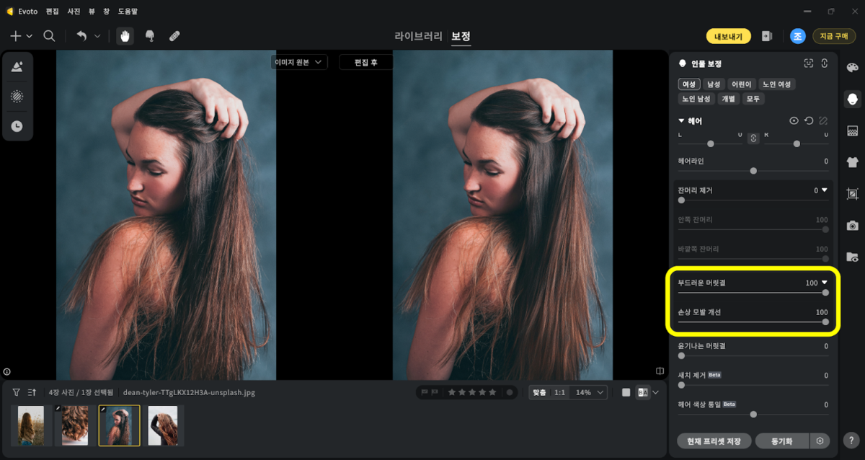This screenshot has height=460, width=865.
Task: Switch to the 라이브러리 tab
Action: pos(419,36)
